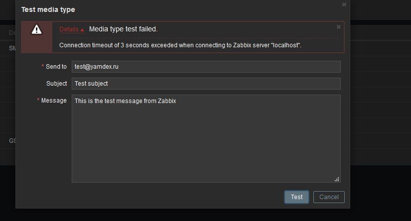The image size is (411, 221).
Task: Click the connection timeout error text
Action: pos(180,45)
